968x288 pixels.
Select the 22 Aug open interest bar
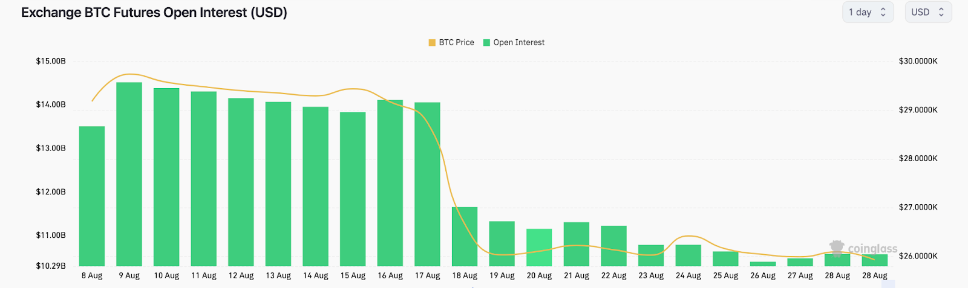tap(613, 246)
